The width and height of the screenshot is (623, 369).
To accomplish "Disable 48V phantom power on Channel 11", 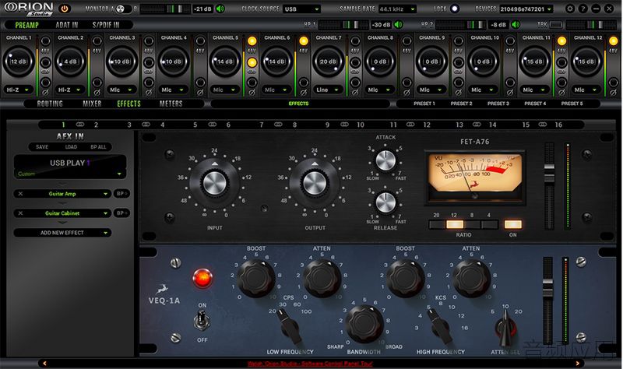I will point(561,41).
